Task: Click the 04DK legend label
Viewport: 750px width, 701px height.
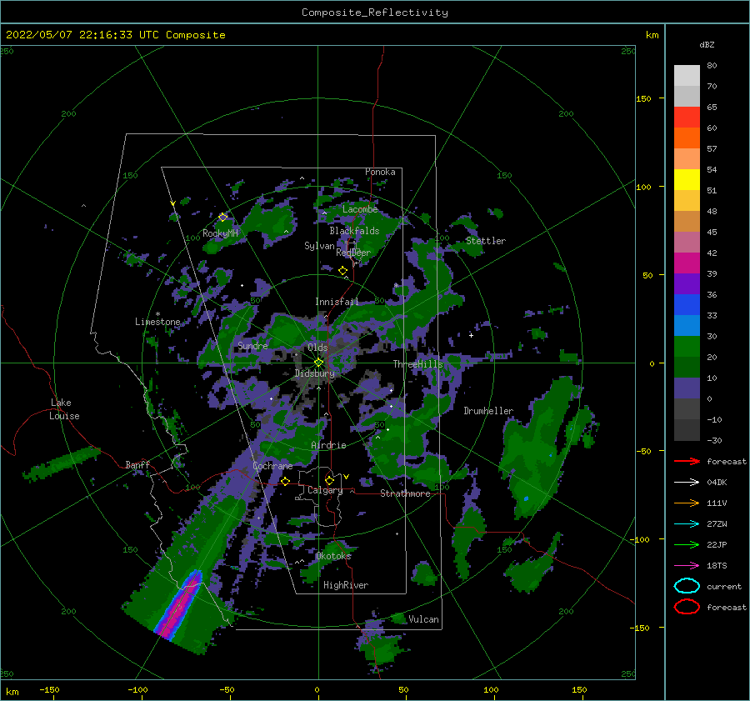Action: tap(717, 482)
